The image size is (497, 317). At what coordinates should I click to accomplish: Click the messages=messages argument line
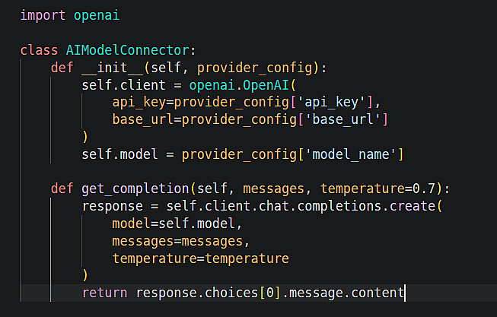(x=180, y=243)
